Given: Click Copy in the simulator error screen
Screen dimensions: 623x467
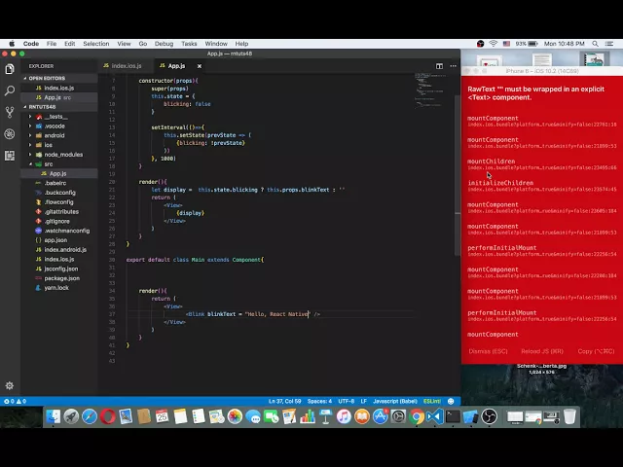Looking at the screenshot, I should [596, 351].
